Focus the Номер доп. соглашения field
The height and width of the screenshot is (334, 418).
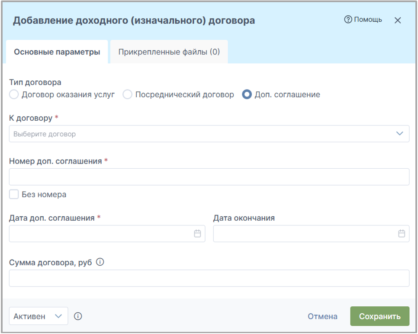tap(209, 177)
